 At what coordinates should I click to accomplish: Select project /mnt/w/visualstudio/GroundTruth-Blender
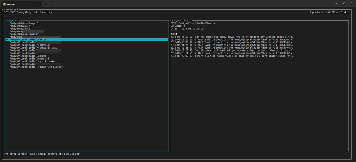pos(36,67)
